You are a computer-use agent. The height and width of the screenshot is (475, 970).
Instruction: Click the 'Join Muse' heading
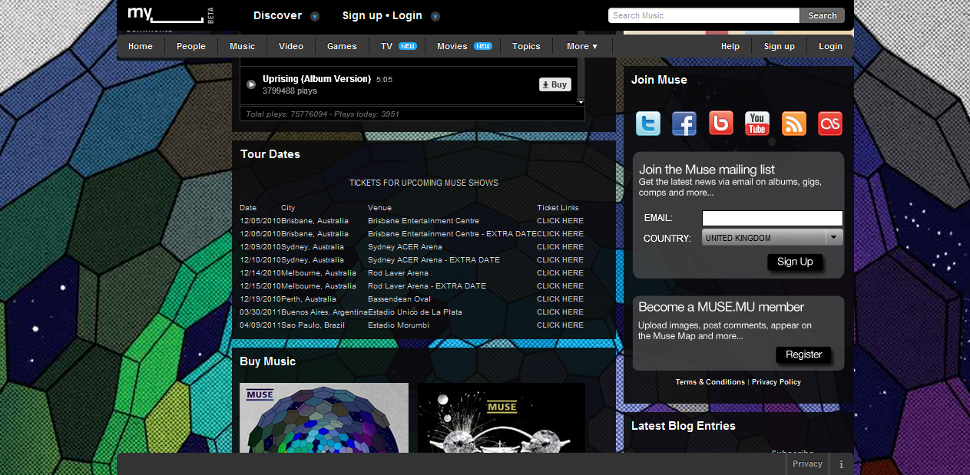pyautogui.click(x=659, y=80)
